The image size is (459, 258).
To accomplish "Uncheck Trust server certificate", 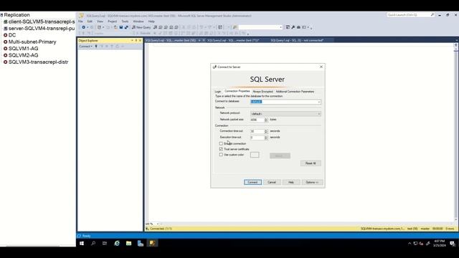I will [x=221, y=149].
